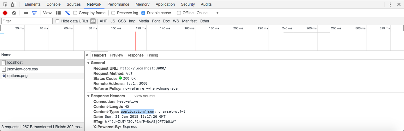Screen dimensions: 404x131
Task: Toggle the filter funnel icon
Action: point(34,13)
